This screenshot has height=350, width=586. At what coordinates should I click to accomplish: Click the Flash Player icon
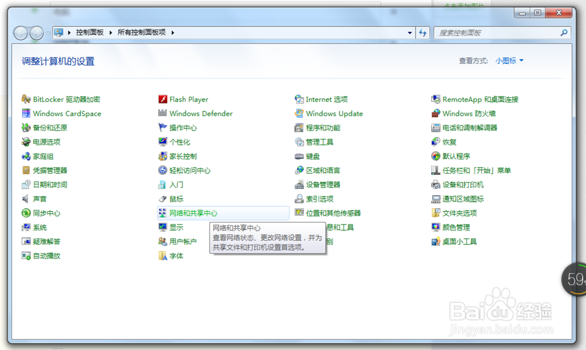point(162,99)
